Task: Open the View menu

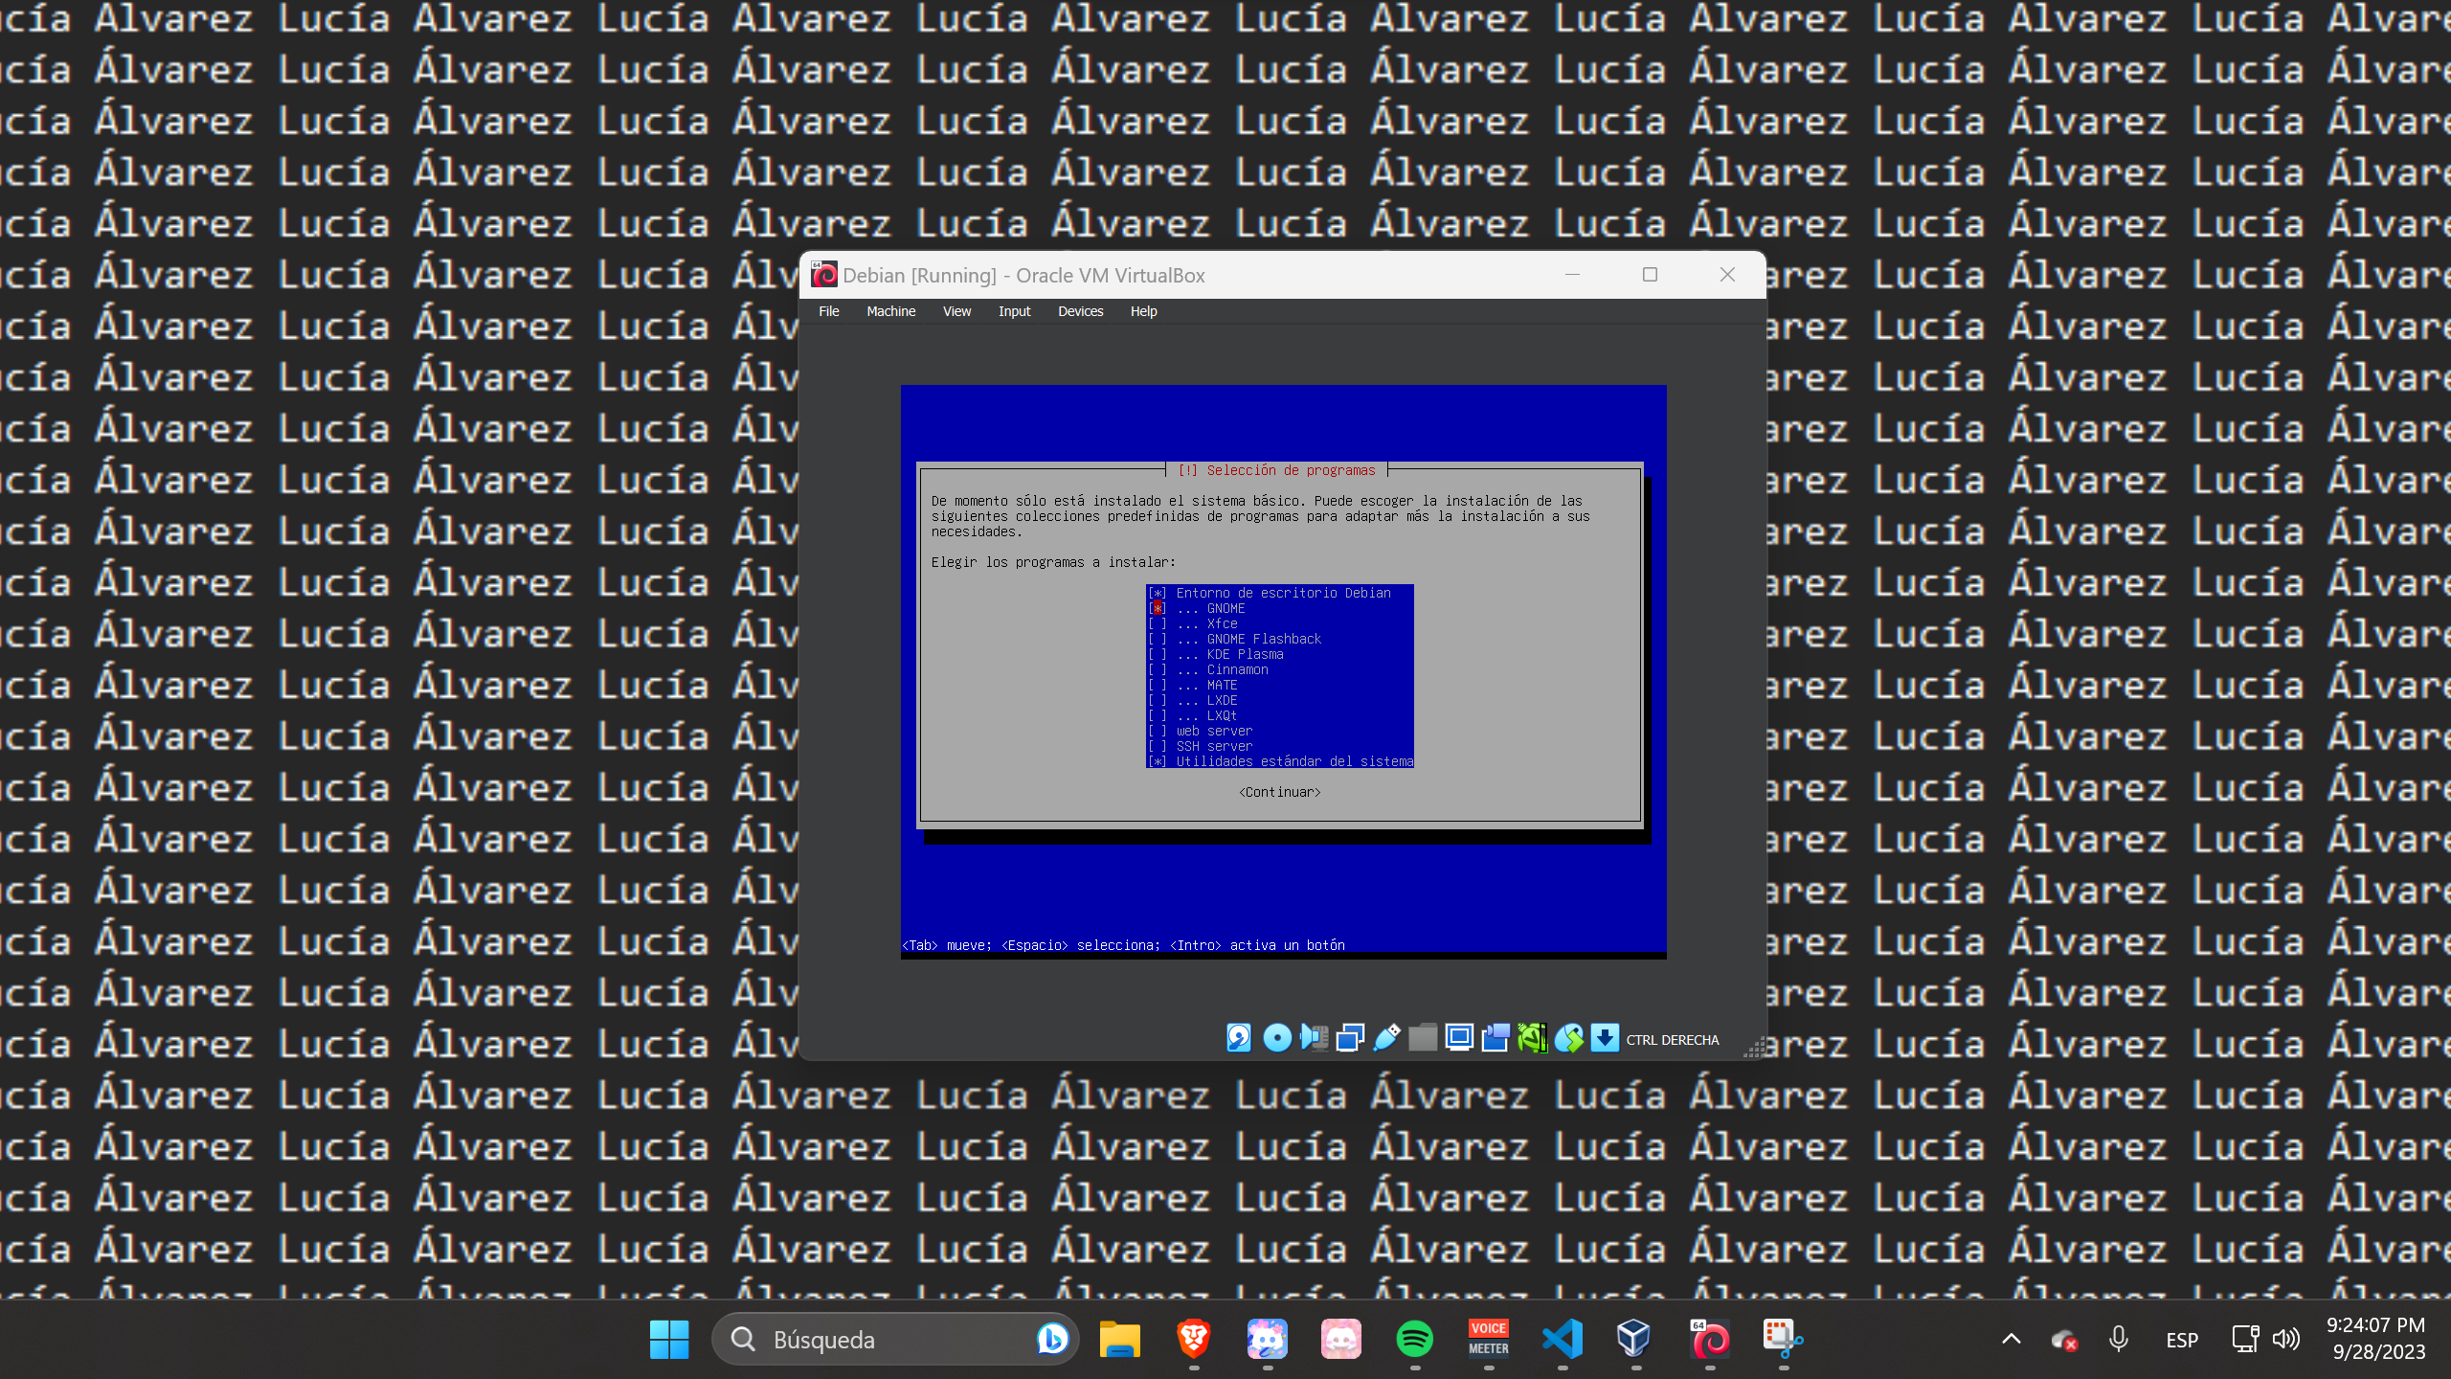Action: tap(956, 311)
